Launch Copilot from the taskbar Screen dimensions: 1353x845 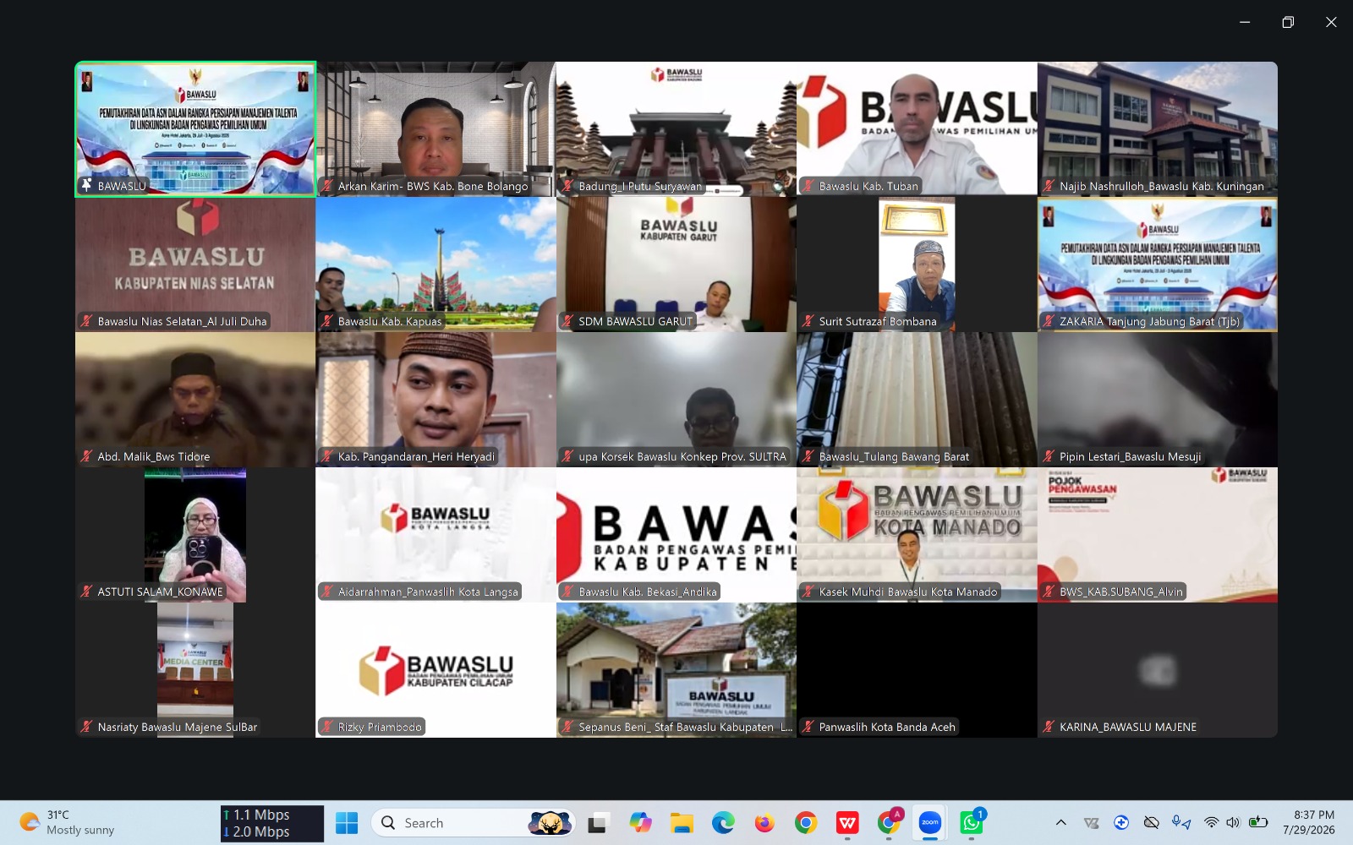640,823
